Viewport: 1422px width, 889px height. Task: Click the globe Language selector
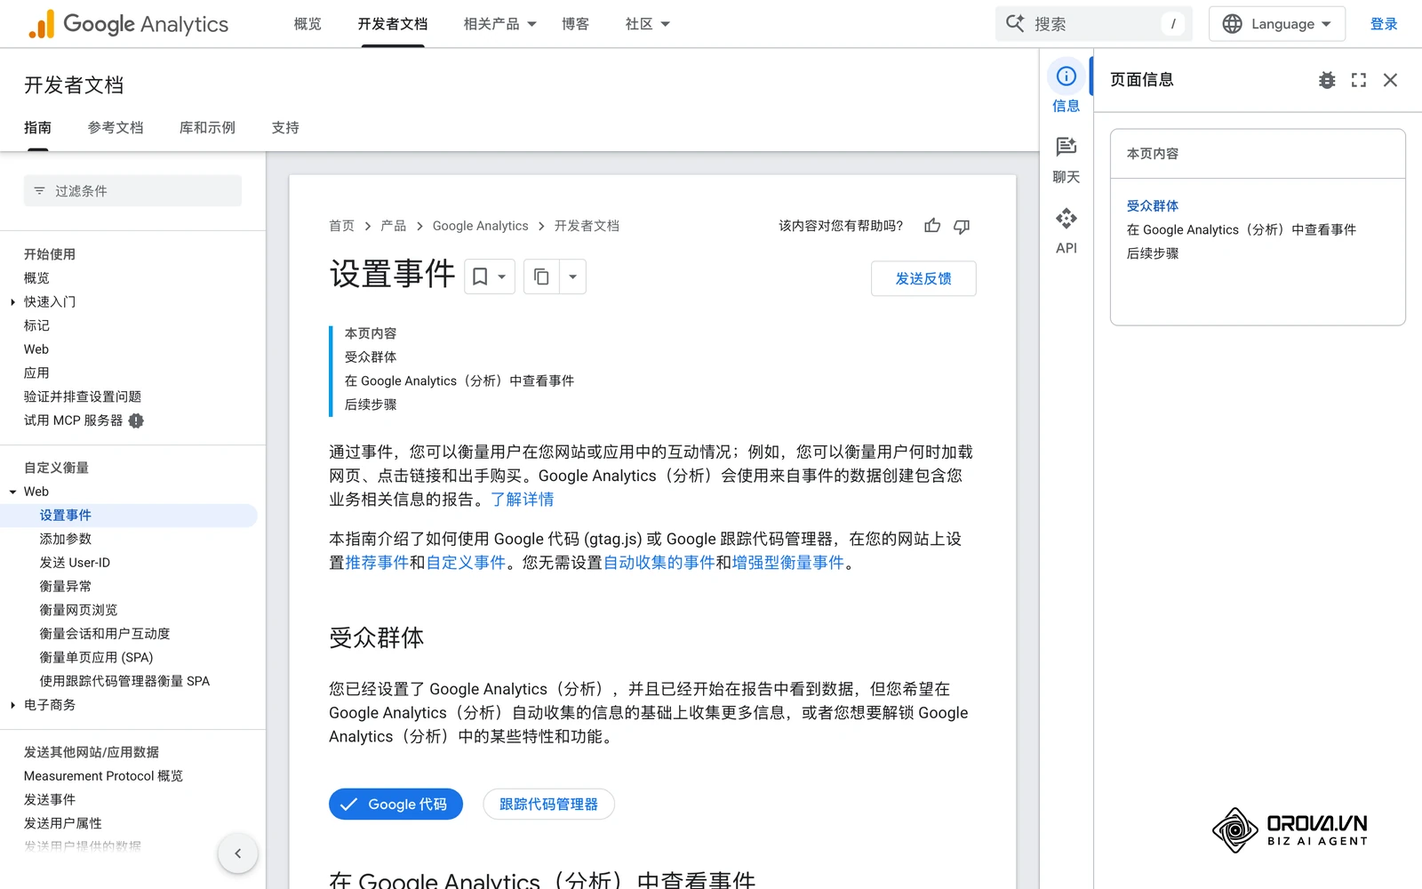pos(1277,24)
